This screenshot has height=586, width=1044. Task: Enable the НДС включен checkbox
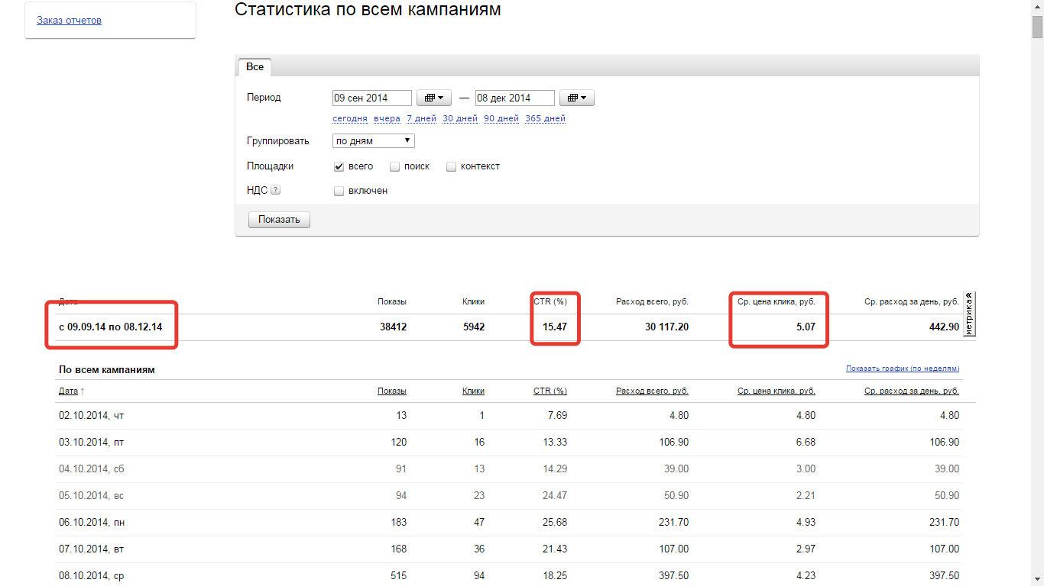pos(339,191)
